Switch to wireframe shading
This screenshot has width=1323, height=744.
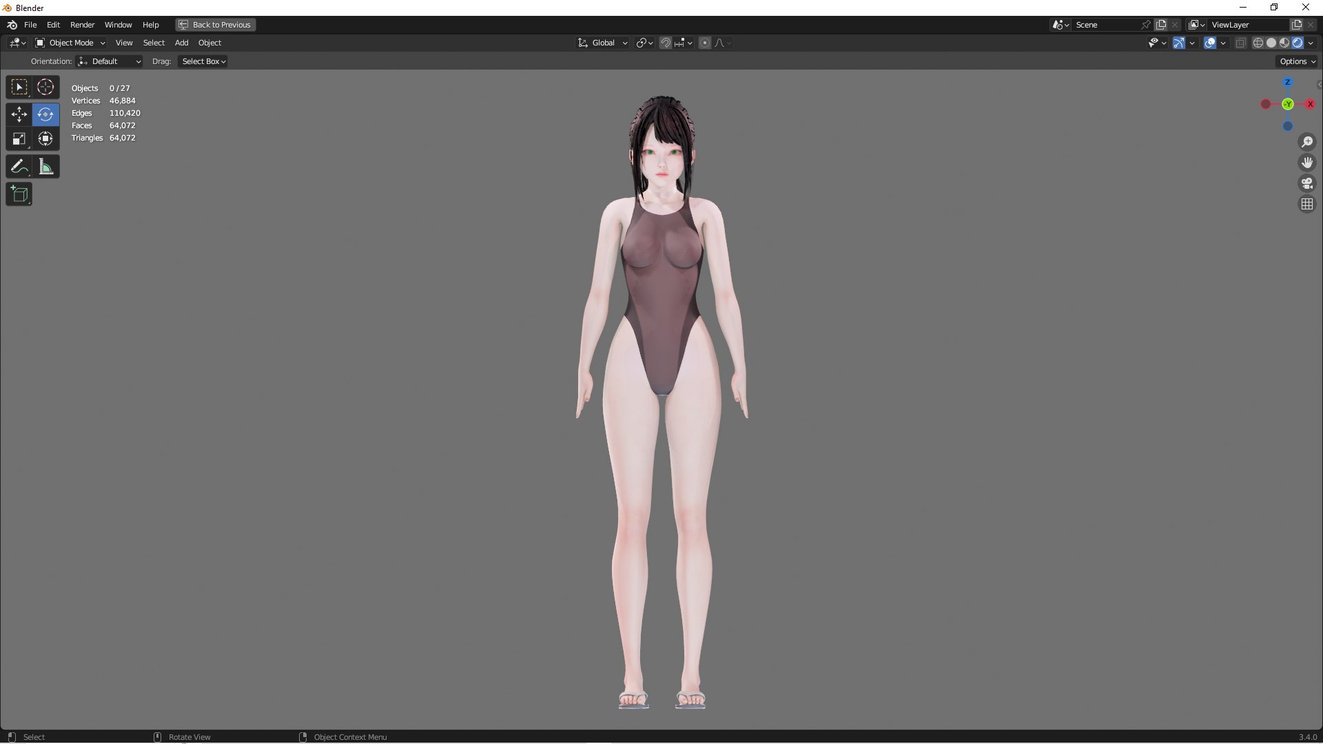(x=1258, y=43)
